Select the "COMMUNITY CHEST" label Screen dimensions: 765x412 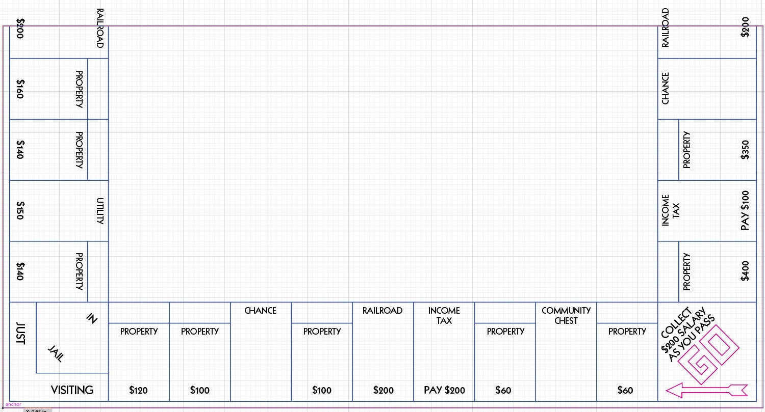566,316
